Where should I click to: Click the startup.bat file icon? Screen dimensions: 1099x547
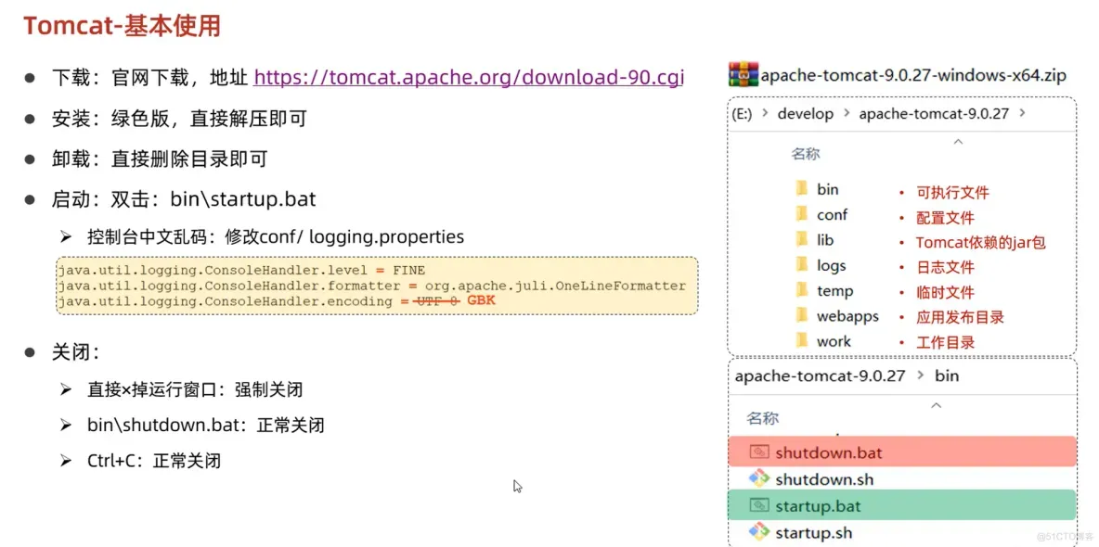(759, 505)
